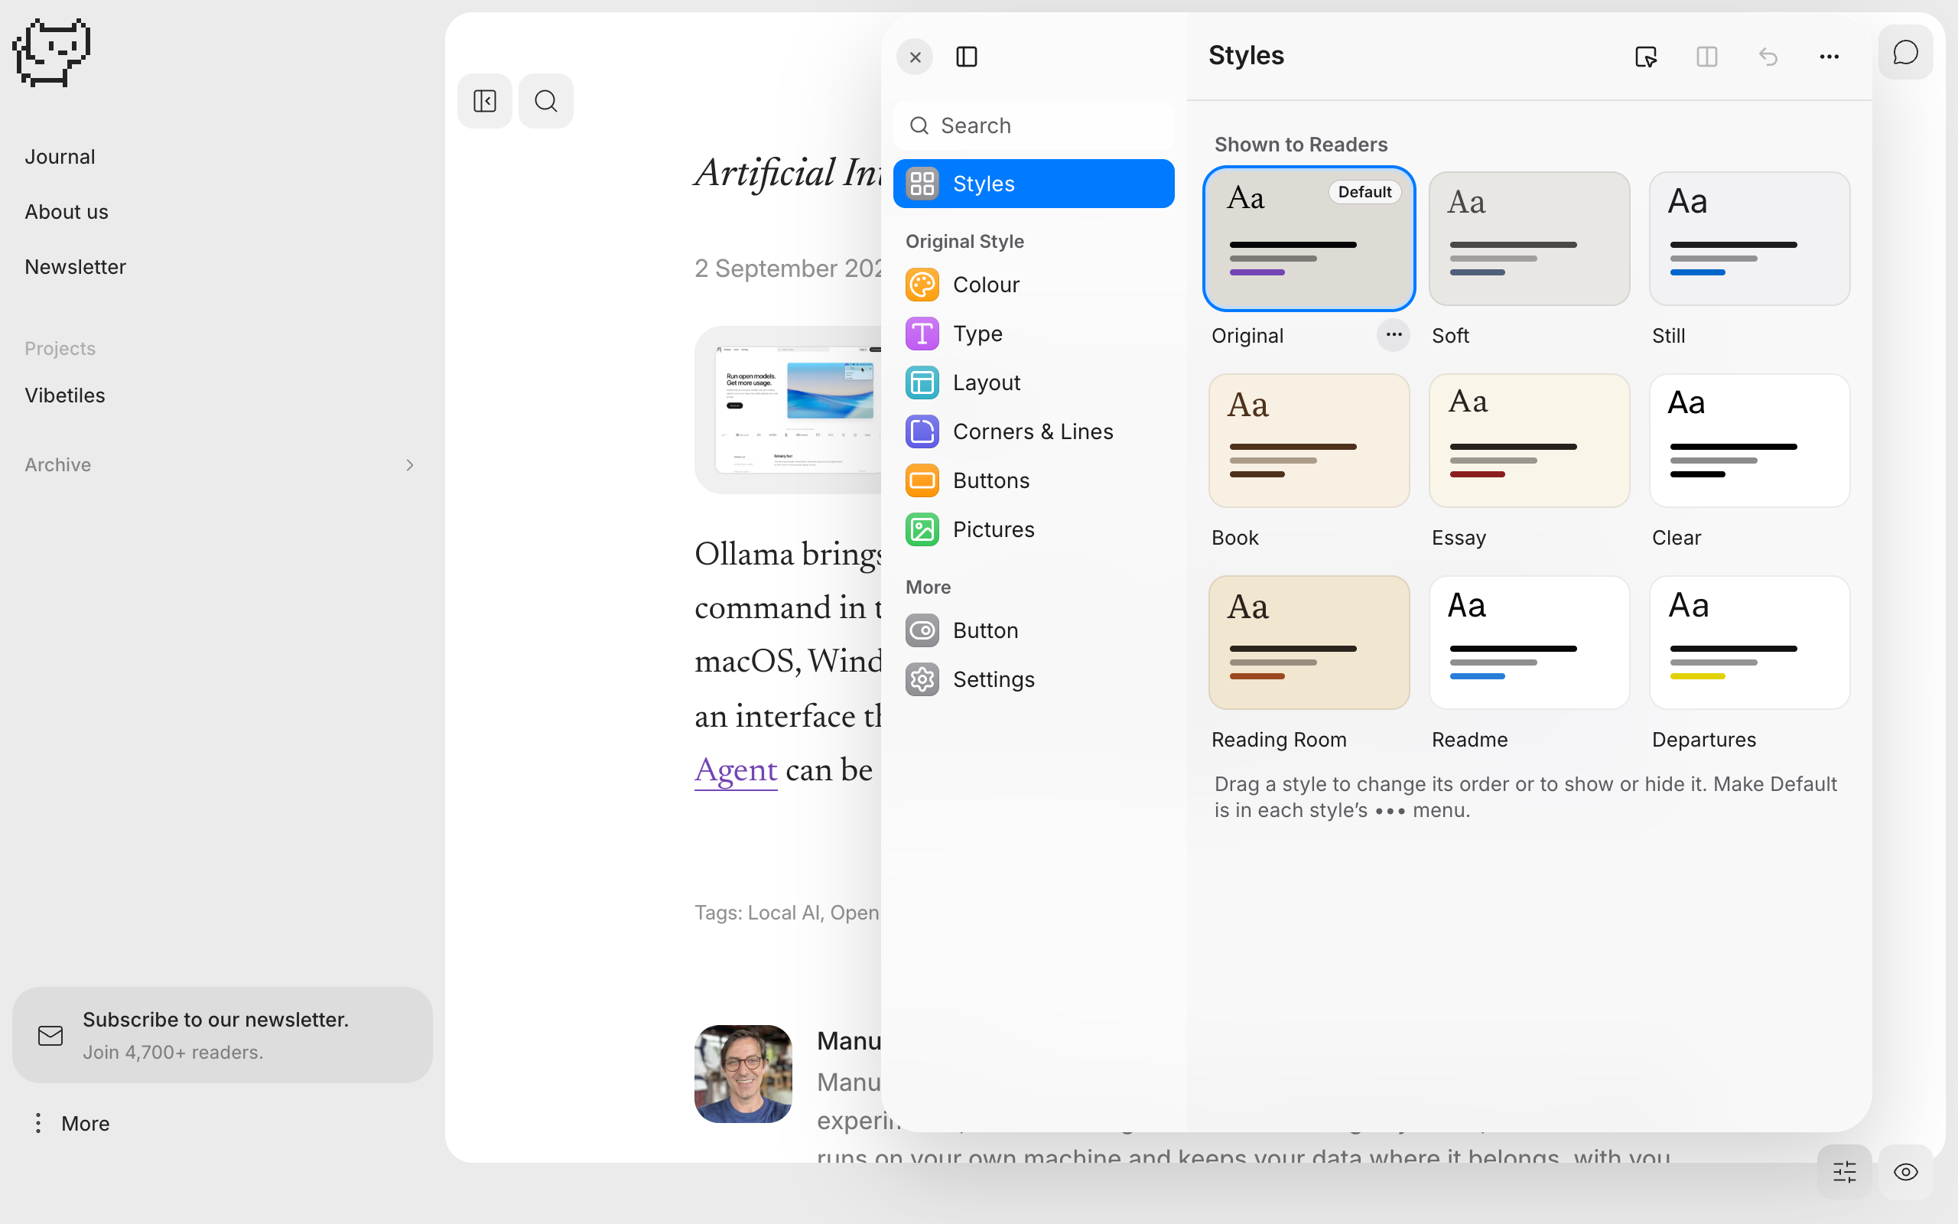Open Colour settings
The height and width of the screenshot is (1224, 1958).
[x=1034, y=285]
